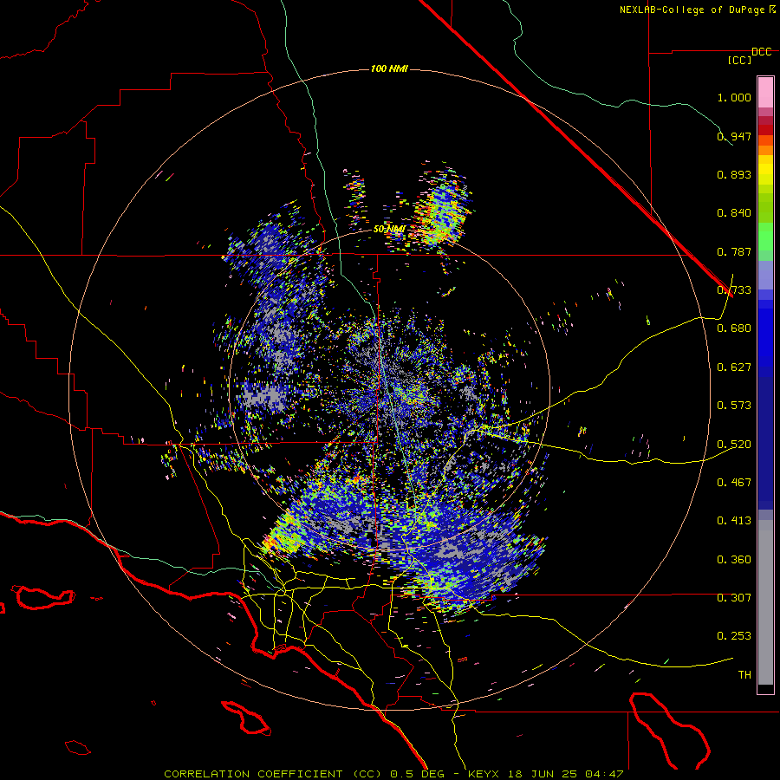Click the 0.893 color scale value

point(734,174)
